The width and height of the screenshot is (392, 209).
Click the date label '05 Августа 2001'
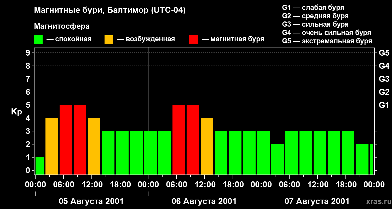pyautogui.click(x=91, y=201)
